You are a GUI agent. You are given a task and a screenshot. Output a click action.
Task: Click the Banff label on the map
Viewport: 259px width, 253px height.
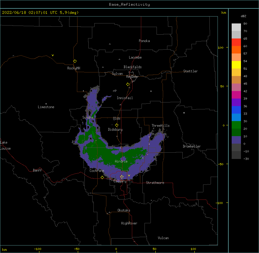(x=37, y=170)
